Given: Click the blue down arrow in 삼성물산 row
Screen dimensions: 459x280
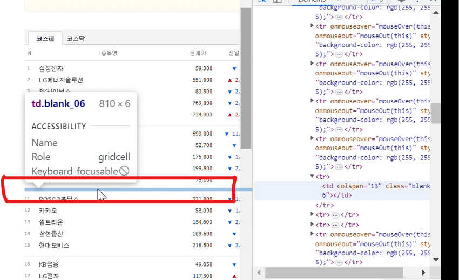Looking at the screenshot, I should click(x=234, y=234).
